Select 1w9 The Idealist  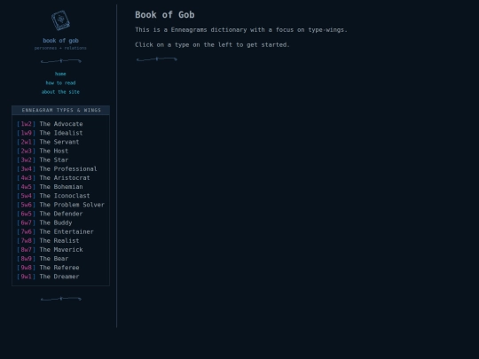(x=50, y=133)
